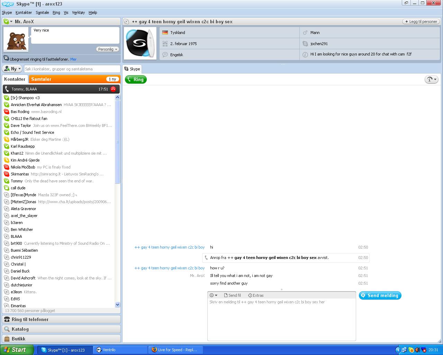
Task: Click the status icon beside Mr. AroX
Action: click(6, 21)
